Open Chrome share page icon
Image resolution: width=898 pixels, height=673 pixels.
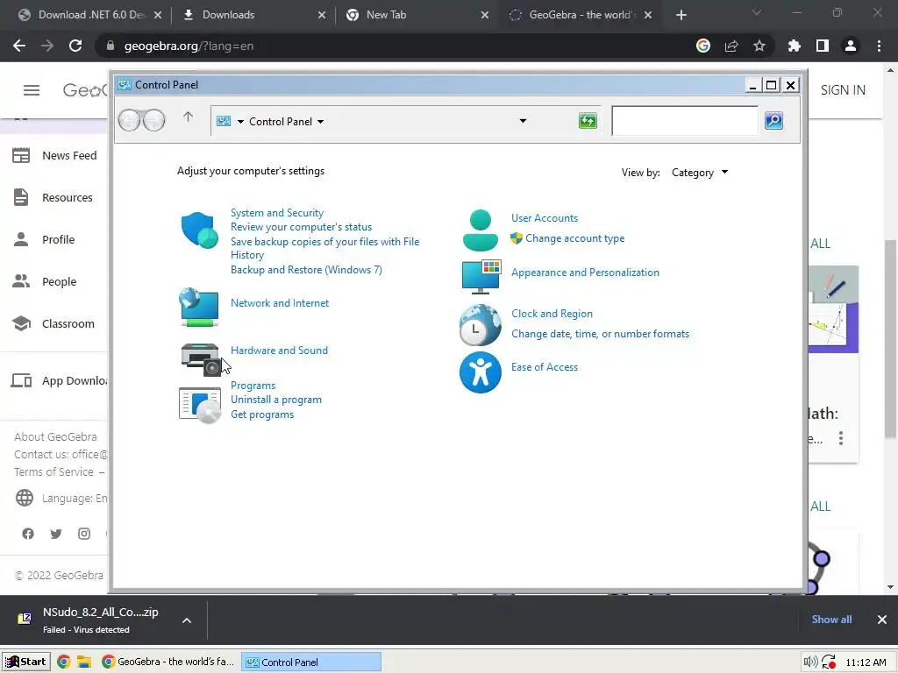[x=731, y=46]
